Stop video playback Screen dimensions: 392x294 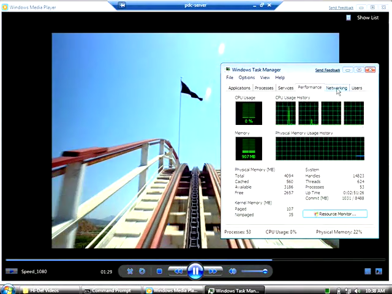click(159, 271)
